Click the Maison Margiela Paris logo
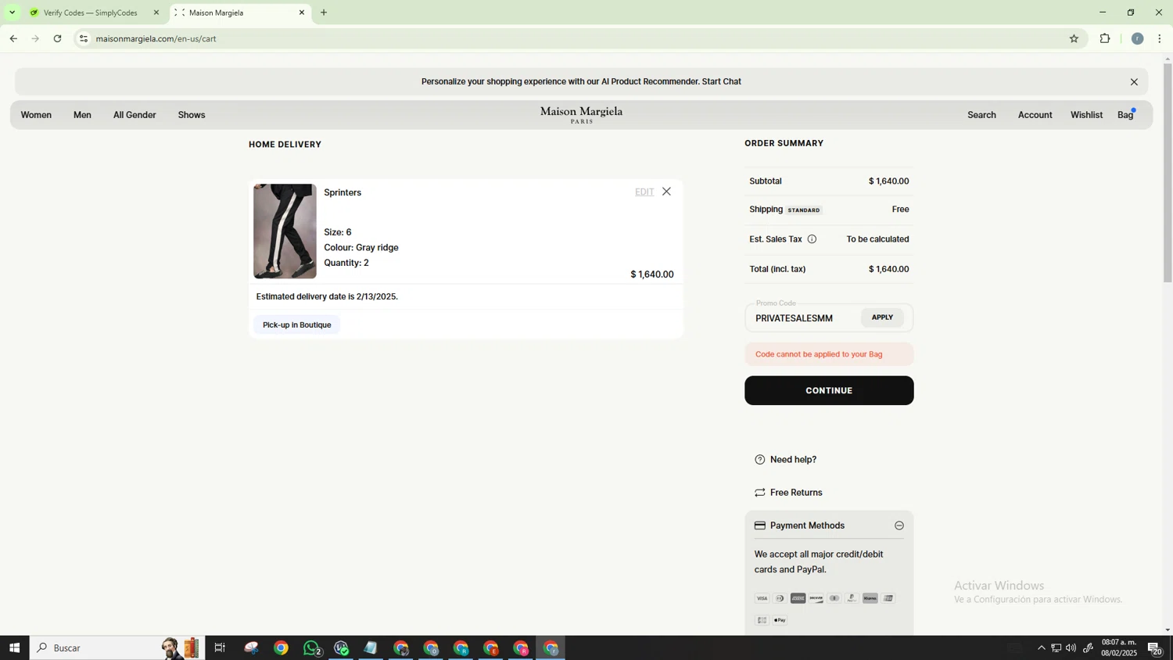This screenshot has height=660, width=1173. coord(581,115)
